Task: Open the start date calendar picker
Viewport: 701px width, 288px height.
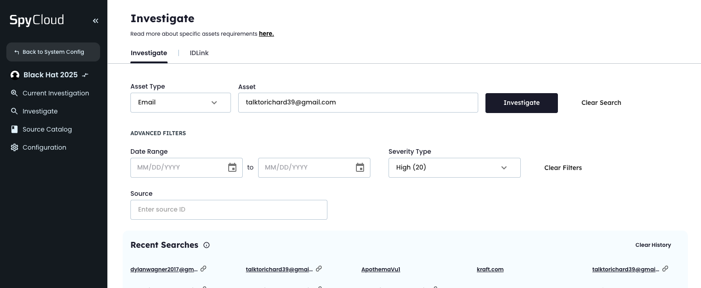Action: click(x=232, y=167)
